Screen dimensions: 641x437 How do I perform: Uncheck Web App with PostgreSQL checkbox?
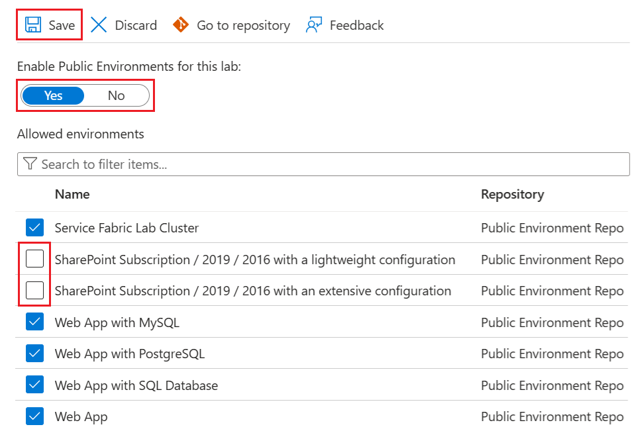(34, 354)
